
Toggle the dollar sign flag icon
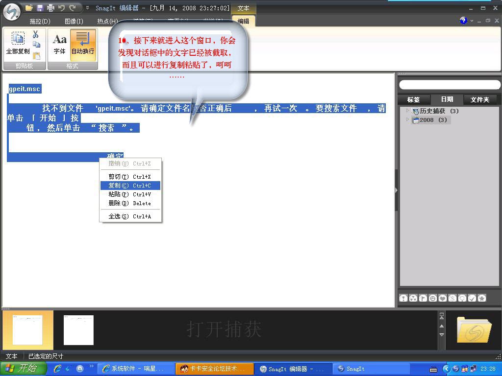tap(452, 298)
